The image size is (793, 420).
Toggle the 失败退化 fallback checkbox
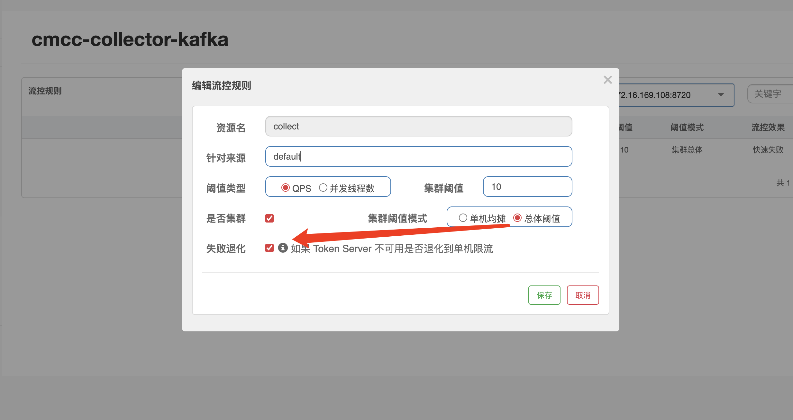click(x=269, y=248)
